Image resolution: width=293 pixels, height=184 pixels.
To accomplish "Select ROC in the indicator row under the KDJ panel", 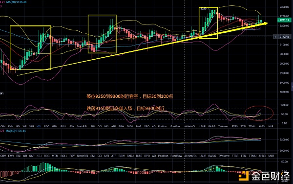I will tap(46, 126).
